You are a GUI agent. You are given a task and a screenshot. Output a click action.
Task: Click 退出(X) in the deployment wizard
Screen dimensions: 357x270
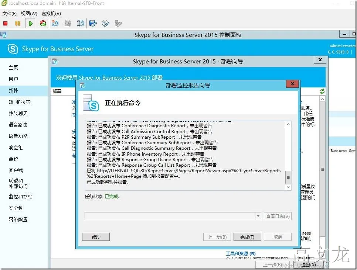309,264
